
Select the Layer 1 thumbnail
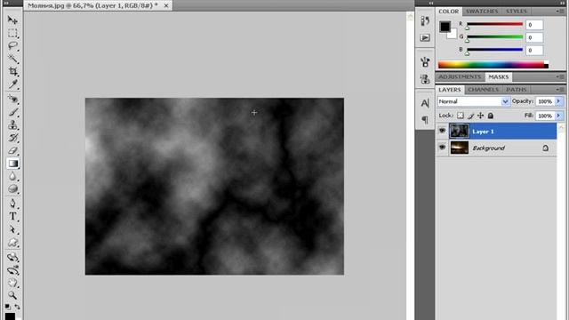click(459, 131)
